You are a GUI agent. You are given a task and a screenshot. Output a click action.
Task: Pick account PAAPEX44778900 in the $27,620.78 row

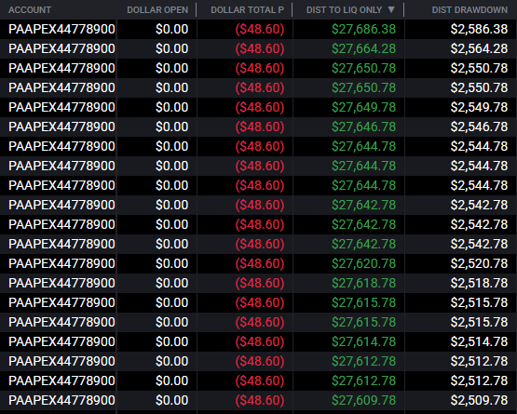61,263
